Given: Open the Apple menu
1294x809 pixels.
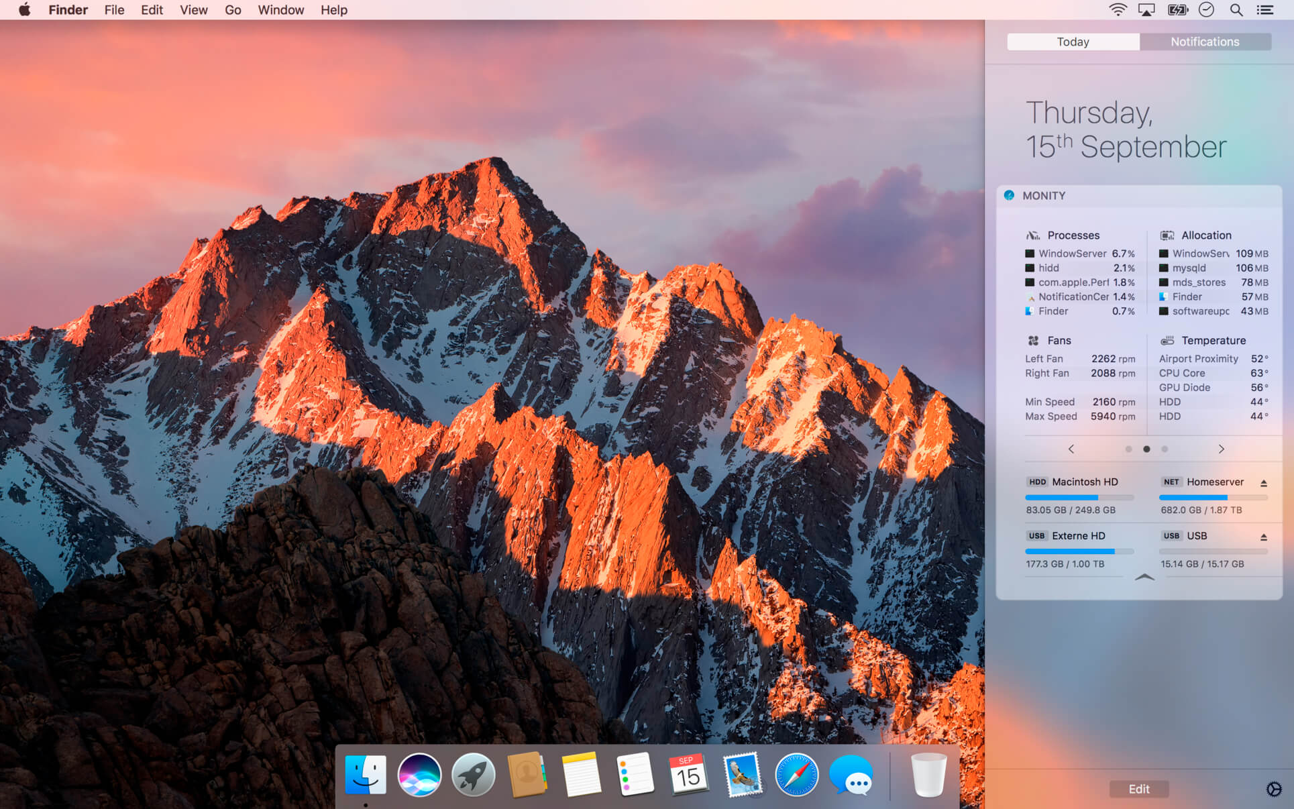Looking at the screenshot, I should (24, 10).
